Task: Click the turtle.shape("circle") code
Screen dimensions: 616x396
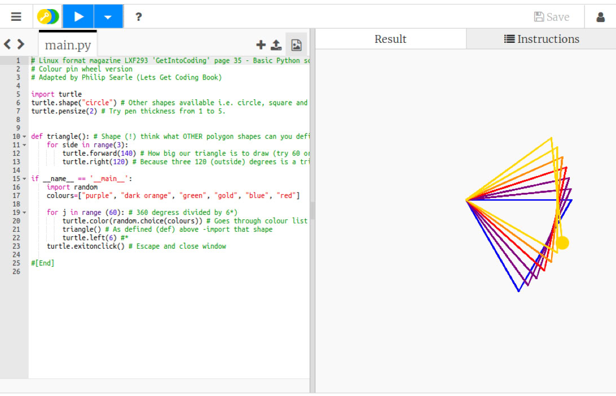Action: click(74, 103)
